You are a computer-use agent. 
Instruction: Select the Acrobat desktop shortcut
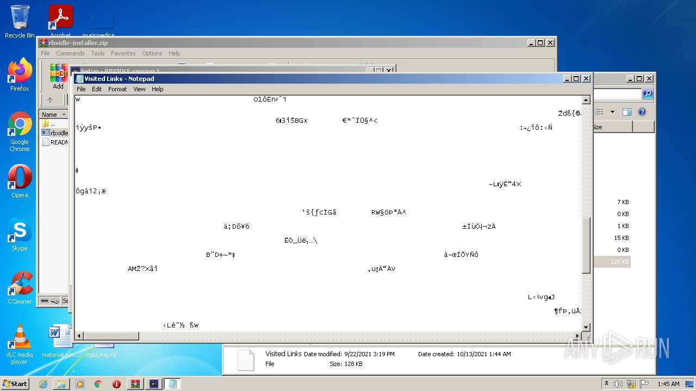pyautogui.click(x=61, y=22)
